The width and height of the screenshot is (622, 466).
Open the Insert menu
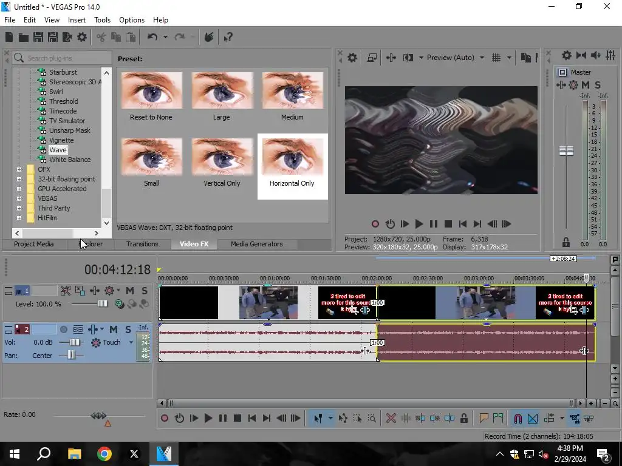click(77, 20)
